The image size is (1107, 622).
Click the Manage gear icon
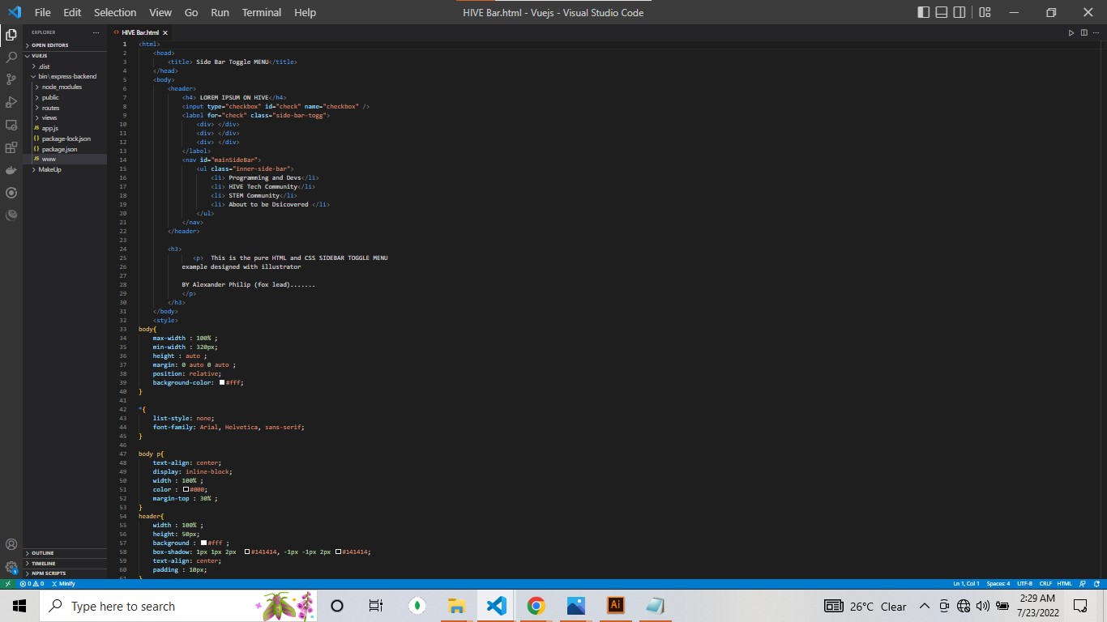(11, 567)
